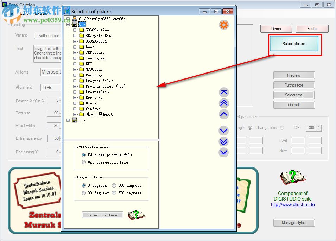Screen dimensions: 336x241
Task: Select the $Recycle.Bin folder row
Action: 99,36
